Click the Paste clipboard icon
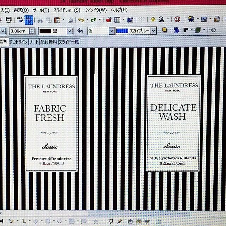The height and width of the screenshot is (226, 226). point(57,20)
